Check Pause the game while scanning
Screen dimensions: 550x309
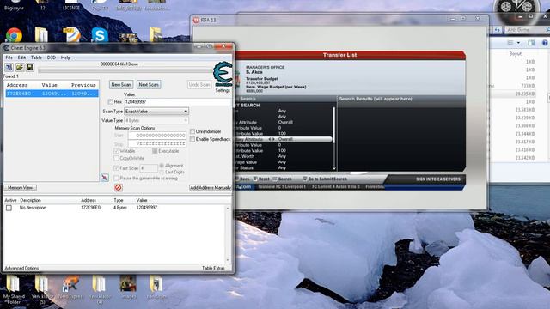tap(117, 179)
